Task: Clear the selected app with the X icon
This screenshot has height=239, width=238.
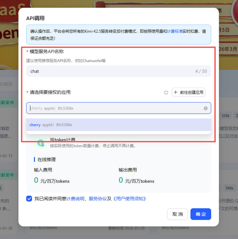Action: pyautogui.click(x=206, y=108)
